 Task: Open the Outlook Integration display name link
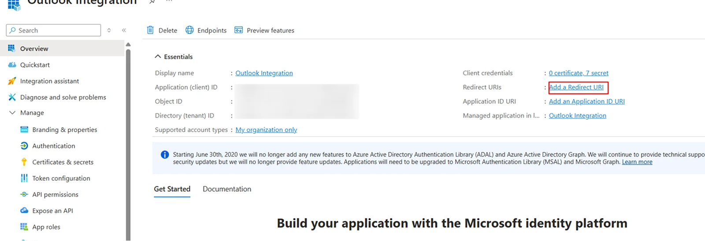[x=264, y=73]
